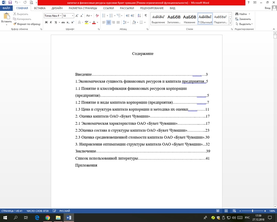Collapse the ribbon with the arrow

[274, 29]
